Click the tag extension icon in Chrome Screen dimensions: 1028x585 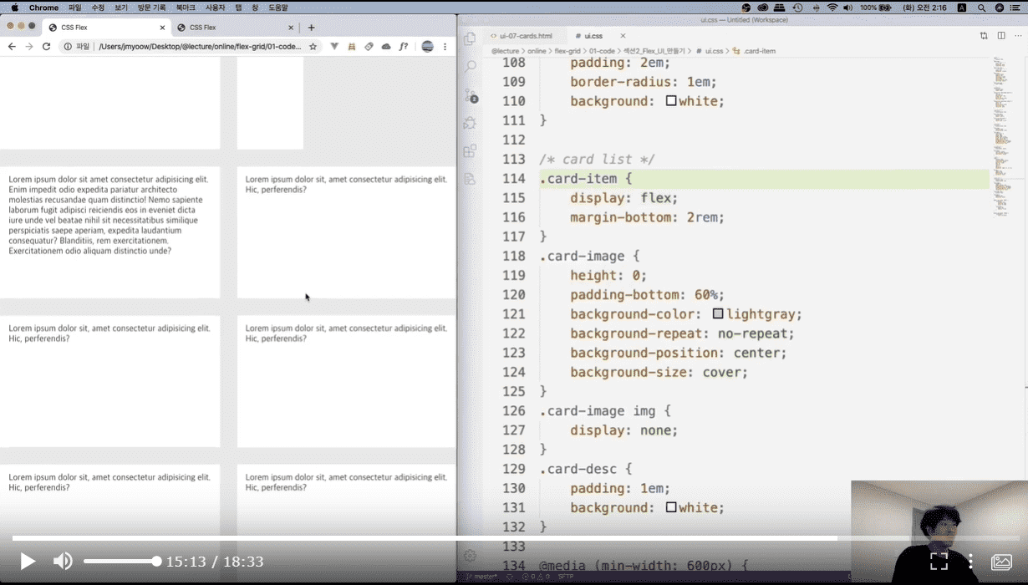pyautogui.click(x=369, y=47)
